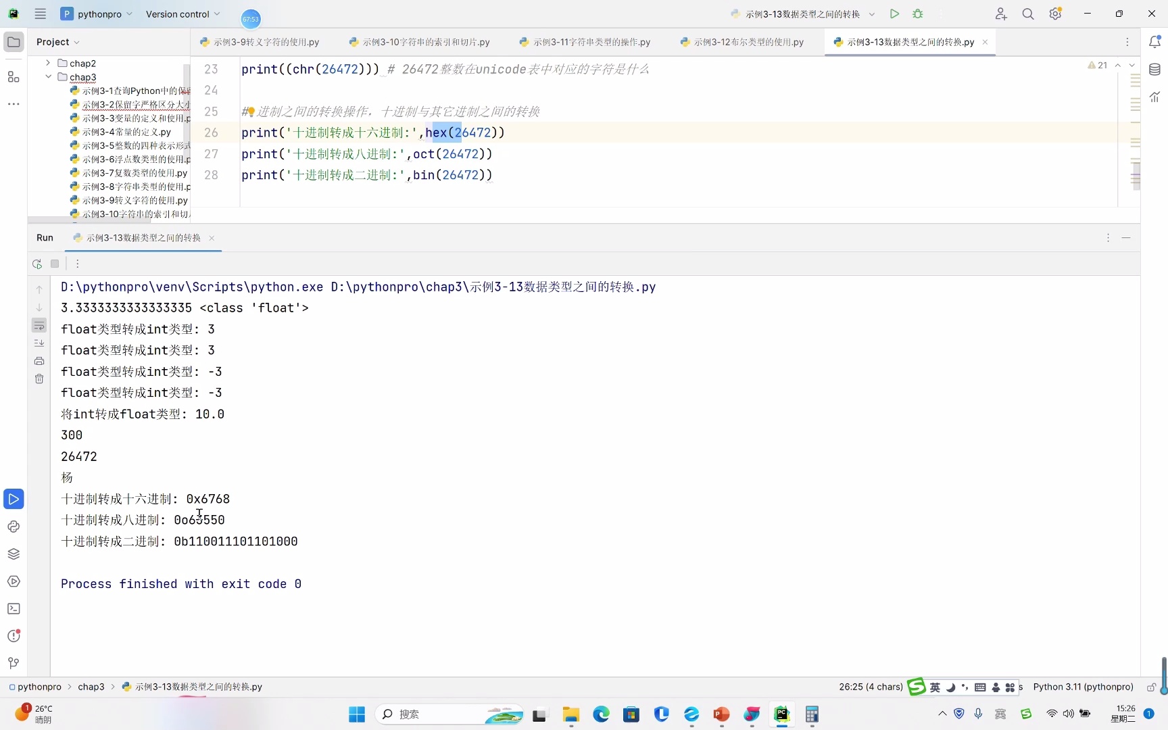
Task: Open the Database tool window
Action: coord(1154,70)
